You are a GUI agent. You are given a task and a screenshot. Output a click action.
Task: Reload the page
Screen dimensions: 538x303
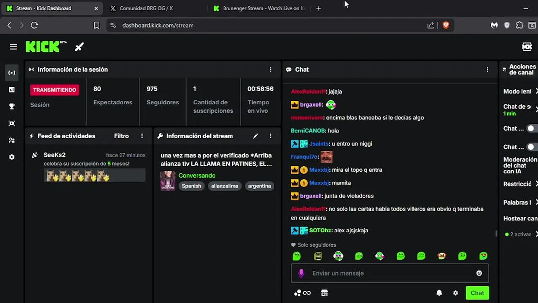[34, 25]
